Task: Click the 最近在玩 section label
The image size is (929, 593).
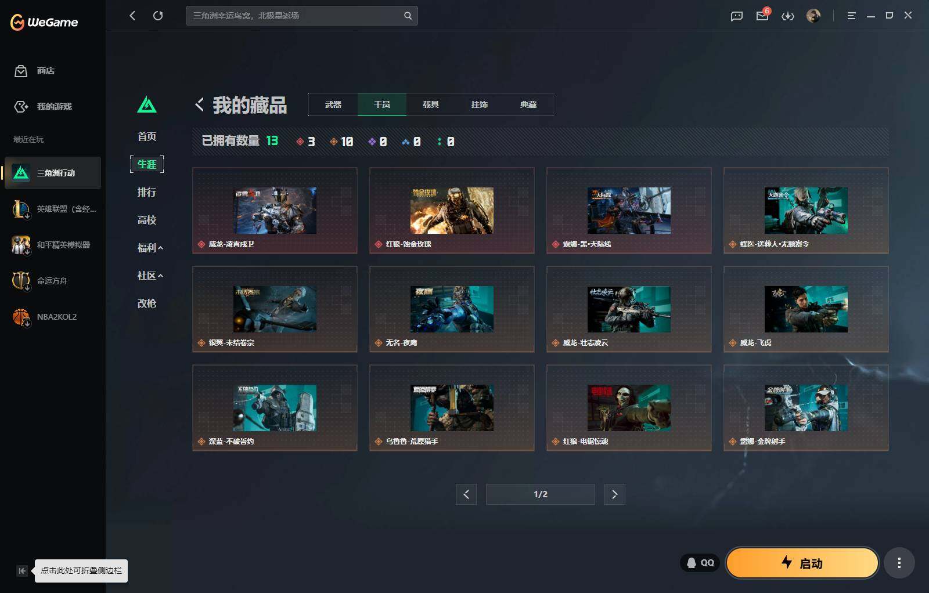Action: click(28, 139)
